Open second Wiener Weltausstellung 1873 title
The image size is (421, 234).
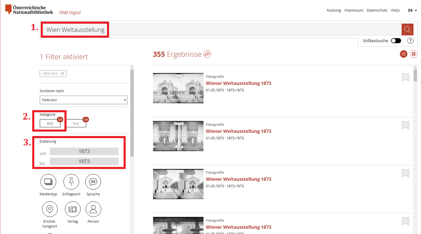click(x=238, y=131)
